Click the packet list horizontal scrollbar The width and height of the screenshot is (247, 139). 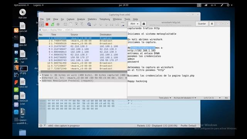tap(83, 71)
